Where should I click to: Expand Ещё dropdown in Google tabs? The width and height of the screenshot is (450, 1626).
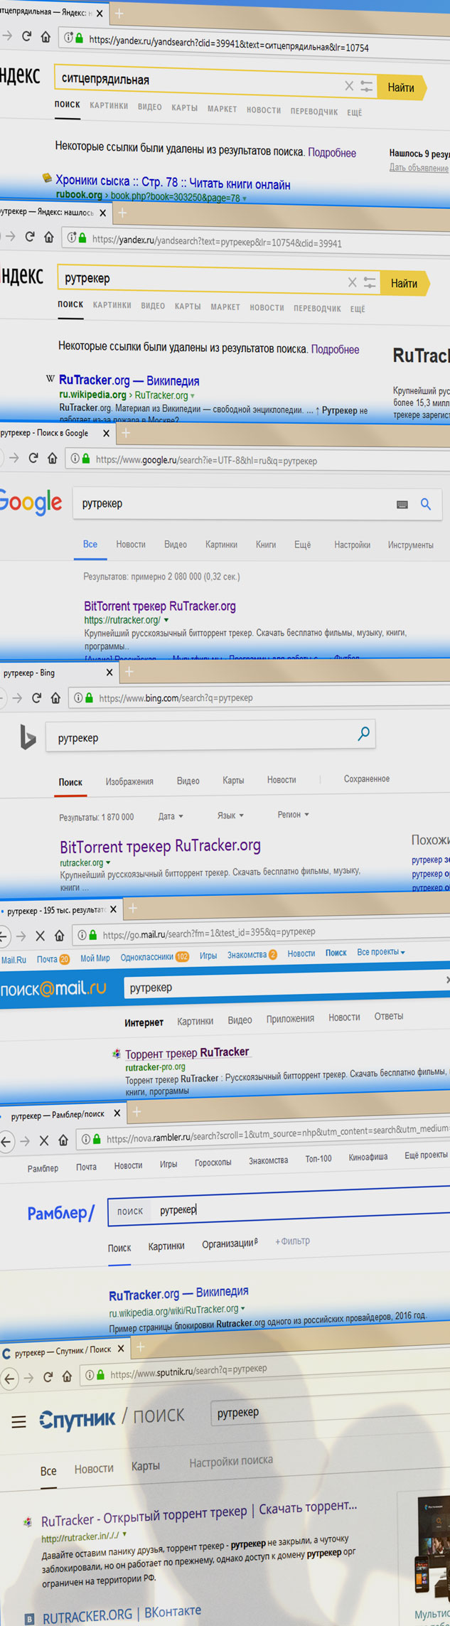pos(303,545)
